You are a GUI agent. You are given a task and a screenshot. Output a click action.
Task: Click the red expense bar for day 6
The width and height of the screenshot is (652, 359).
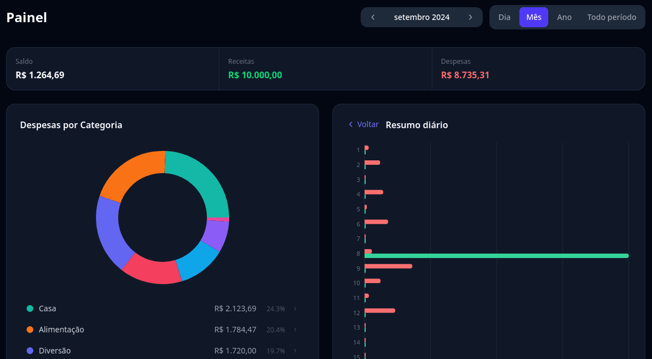376,222
